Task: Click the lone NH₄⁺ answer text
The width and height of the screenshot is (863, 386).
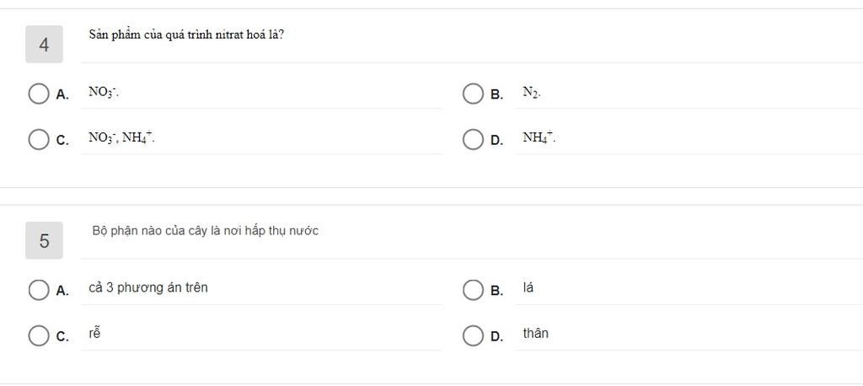Action: (539, 137)
